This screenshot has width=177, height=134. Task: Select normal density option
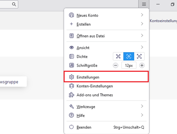[x=128, y=57]
